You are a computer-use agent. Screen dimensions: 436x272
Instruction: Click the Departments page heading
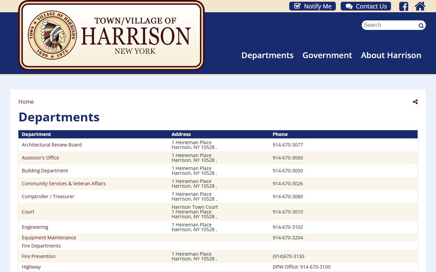pyautogui.click(x=59, y=117)
